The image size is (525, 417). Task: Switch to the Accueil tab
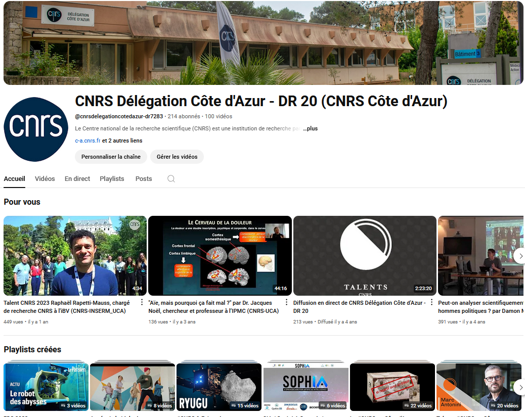pyautogui.click(x=14, y=179)
